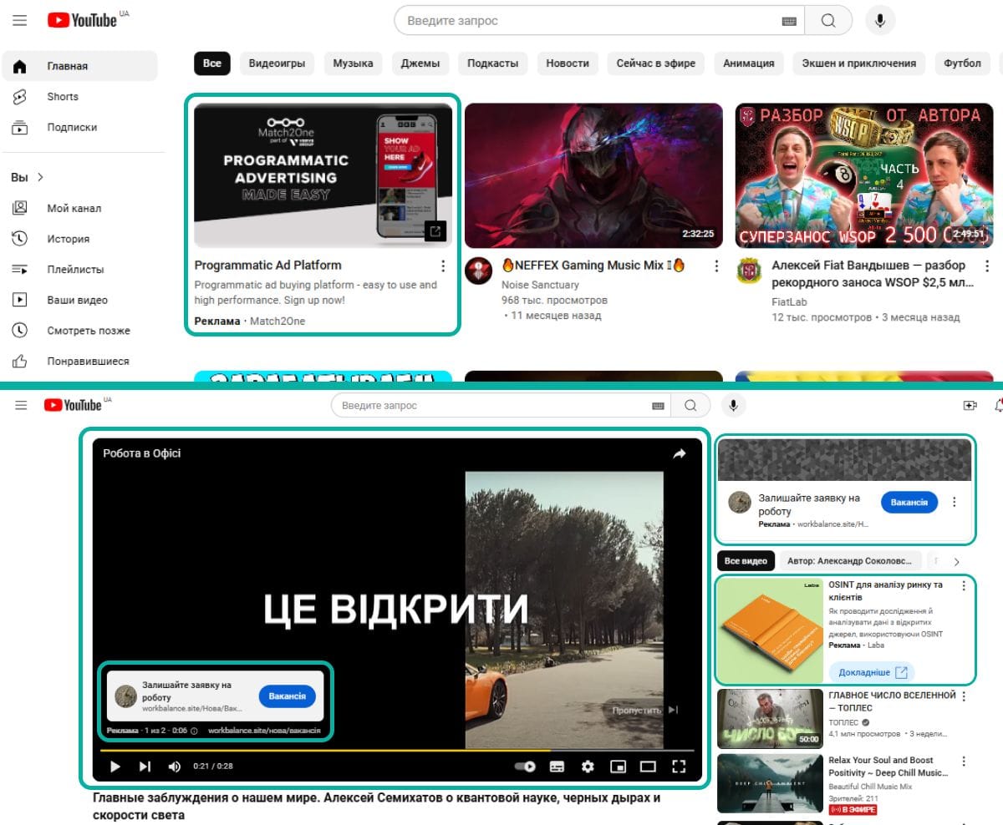This screenshot has height=825, width=1003.
Task: Mute the video volume
Action: 174,766
